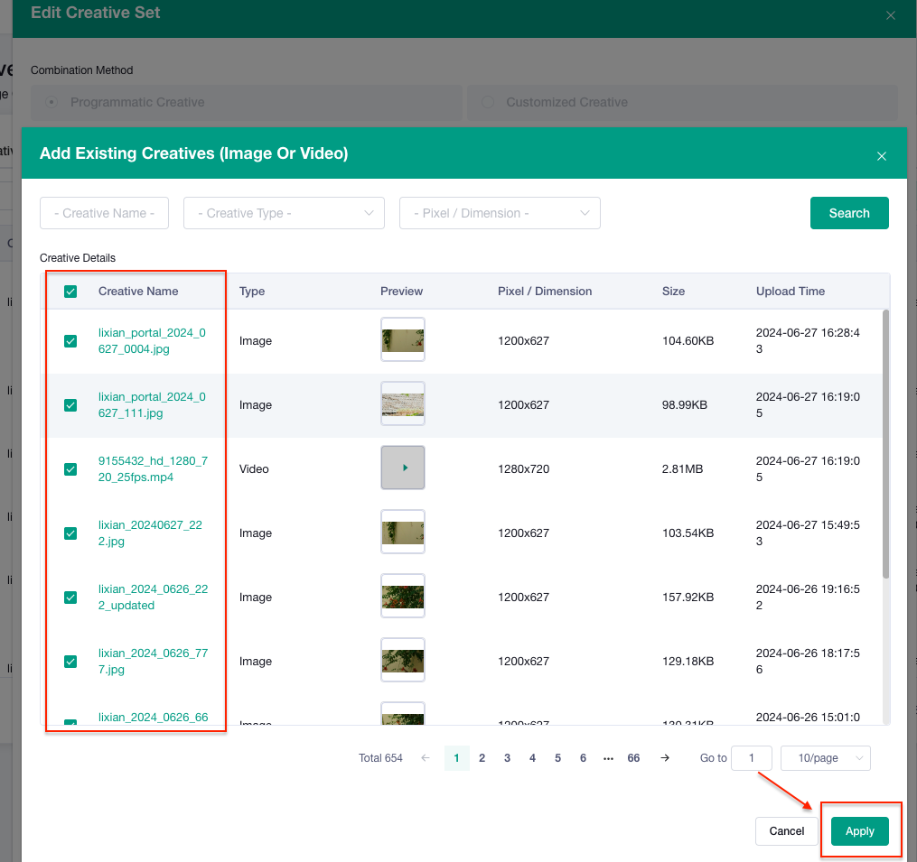Select the Customized Creative radio option
917x862 pixels.
pyautogui.click(x=488, y=102)
